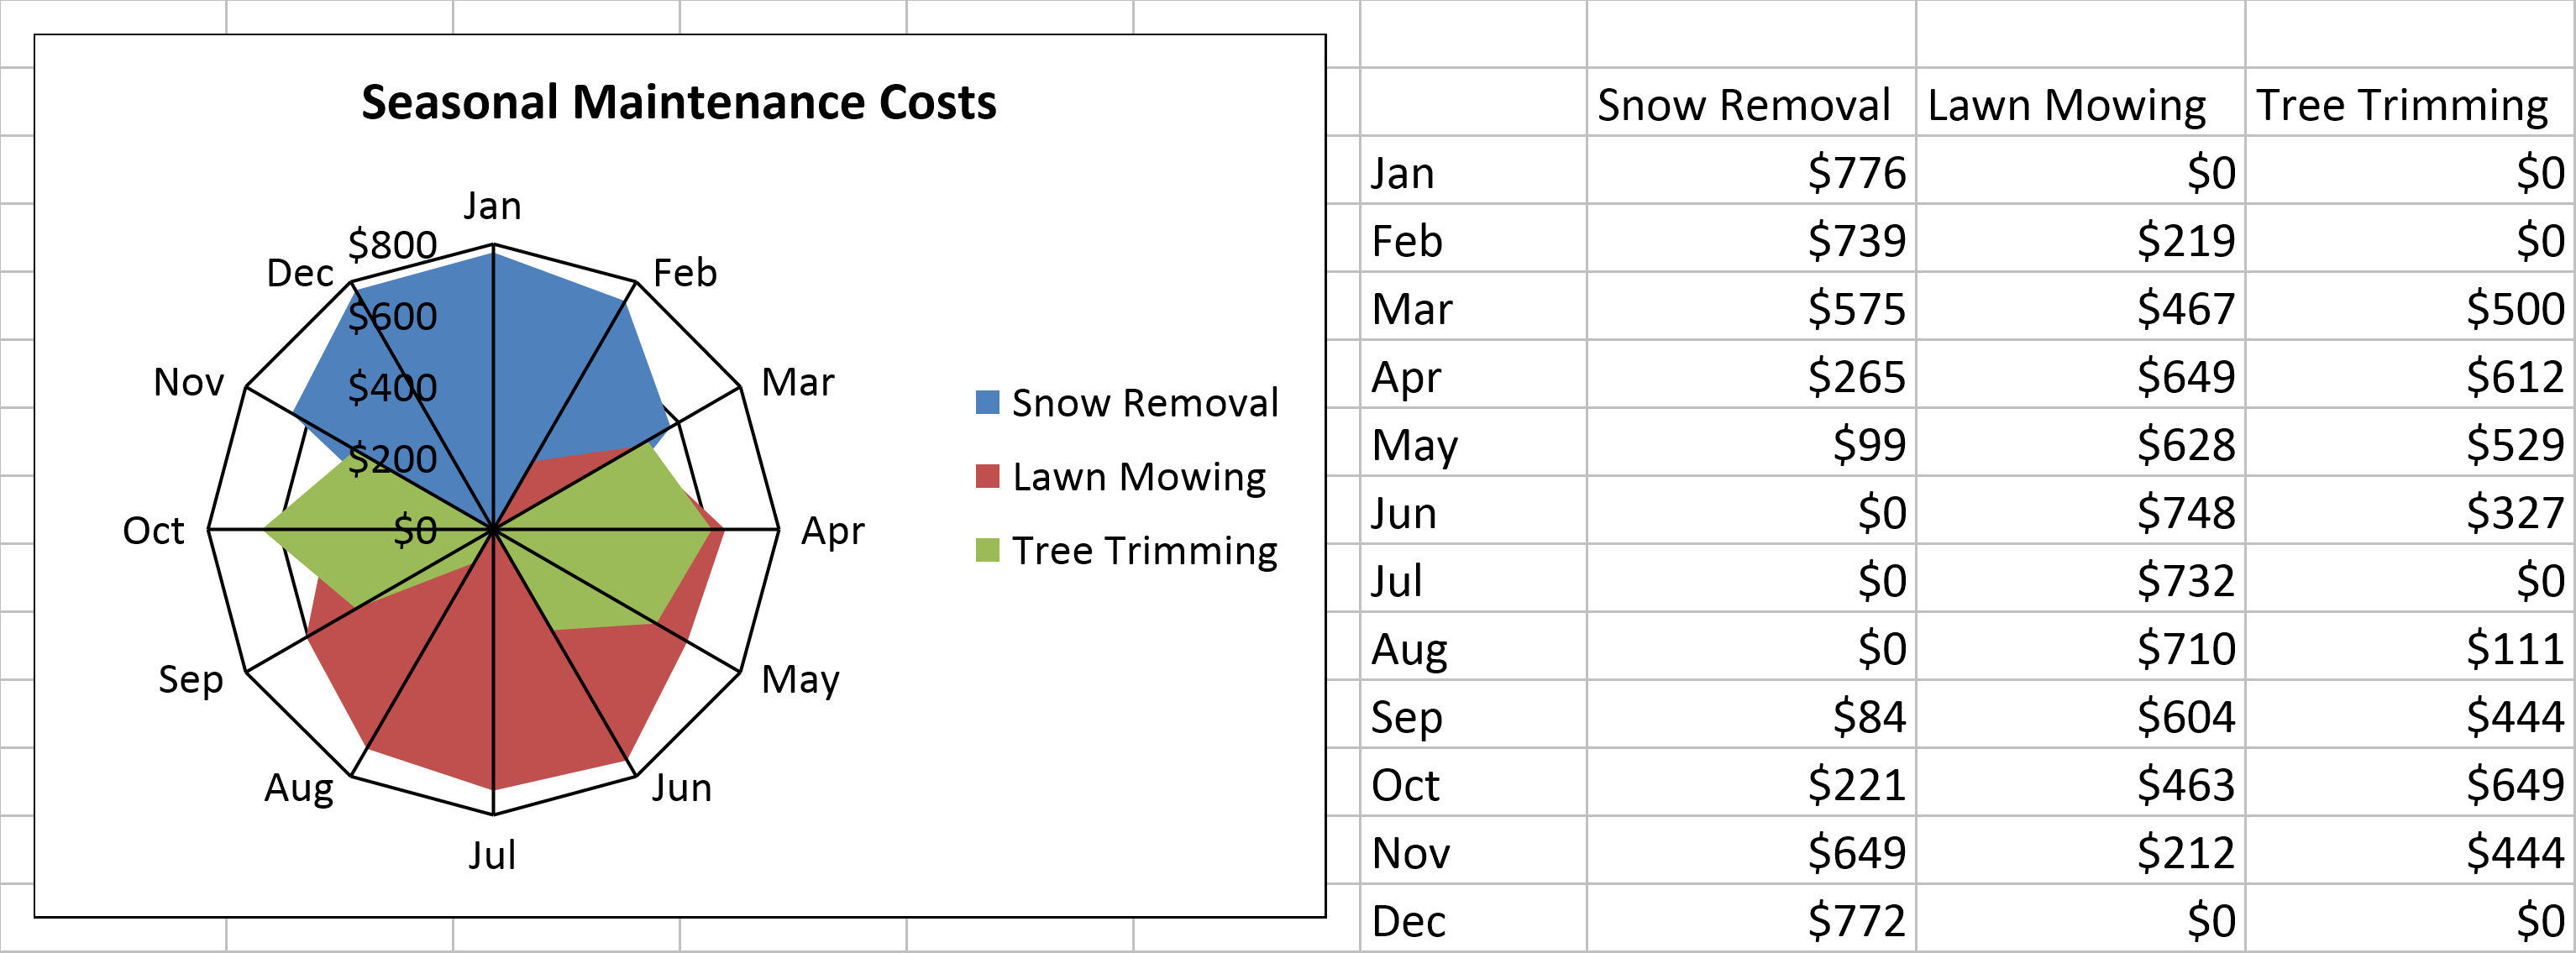Select the cell with value $772
This screenshot has width=2576, height=953.
[1749, 920]
